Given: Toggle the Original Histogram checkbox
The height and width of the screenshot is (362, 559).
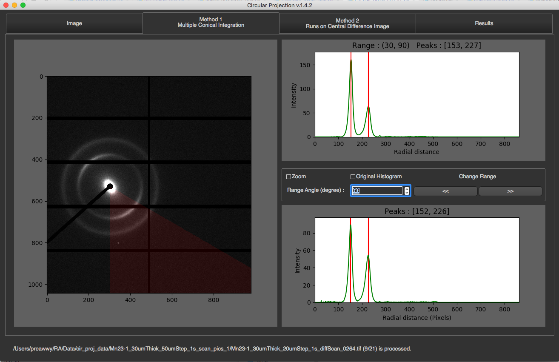Looking at the screenshot, I should pos(353,177).
